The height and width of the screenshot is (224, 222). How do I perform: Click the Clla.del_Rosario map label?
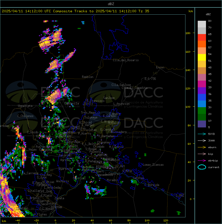tap(126, 60)
